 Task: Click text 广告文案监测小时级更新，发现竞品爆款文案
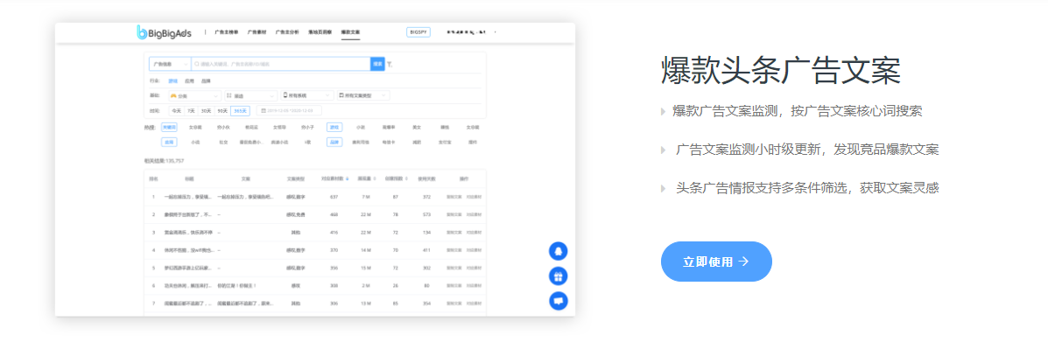807,150
